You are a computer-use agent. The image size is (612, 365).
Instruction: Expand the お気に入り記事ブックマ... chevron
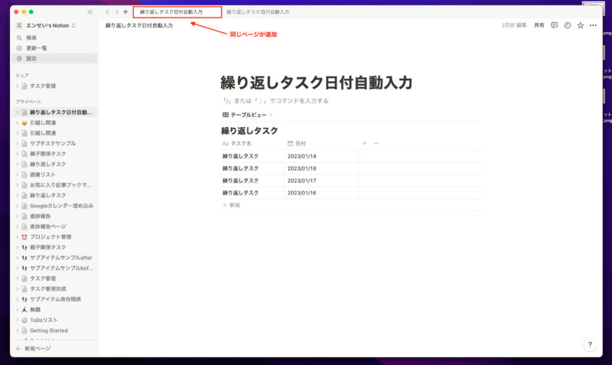(17, 185)
